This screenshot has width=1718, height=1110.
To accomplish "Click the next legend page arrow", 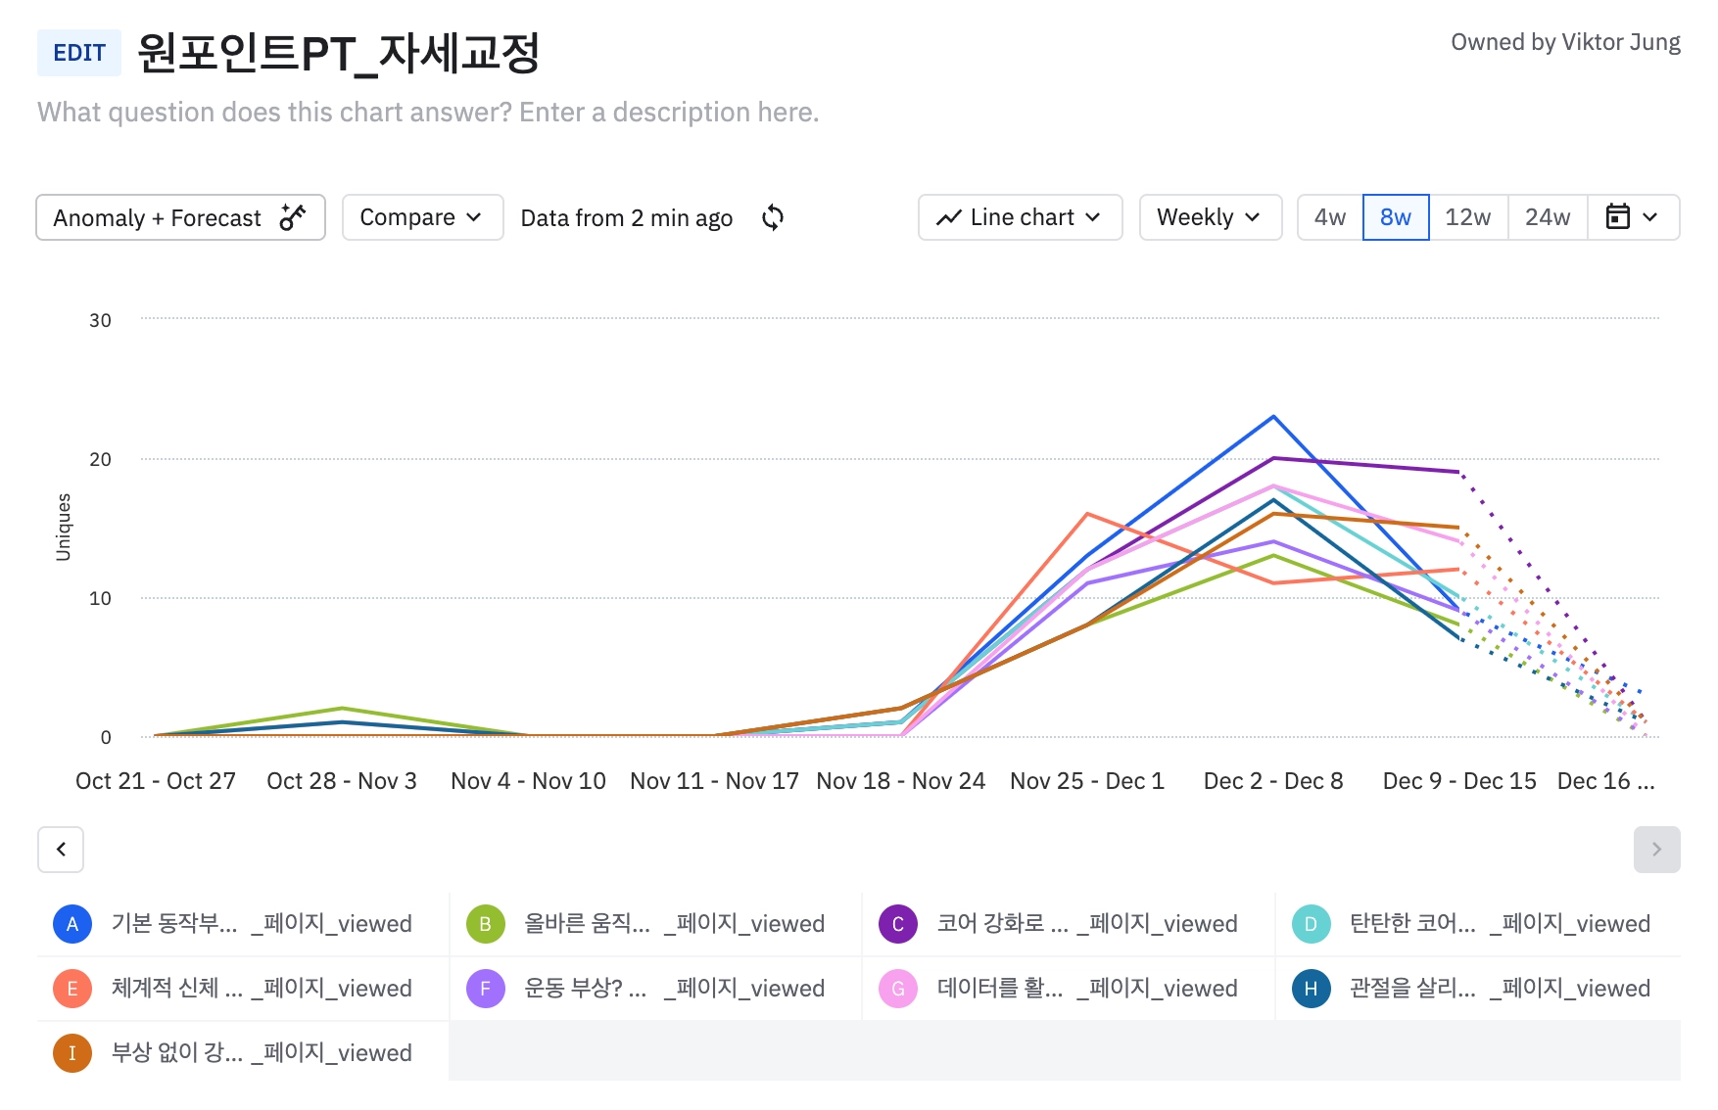I will click(1656, 850).
